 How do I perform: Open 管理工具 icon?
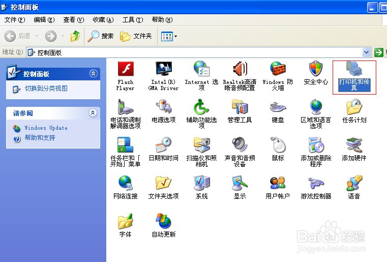click(x=240, y=111)
